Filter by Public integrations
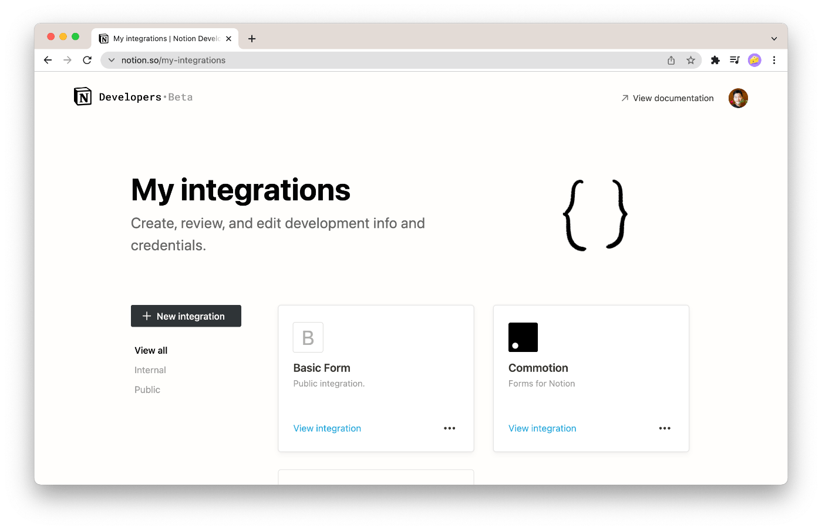The height and width of the screenshot is (530, 822). pos(147,390)
